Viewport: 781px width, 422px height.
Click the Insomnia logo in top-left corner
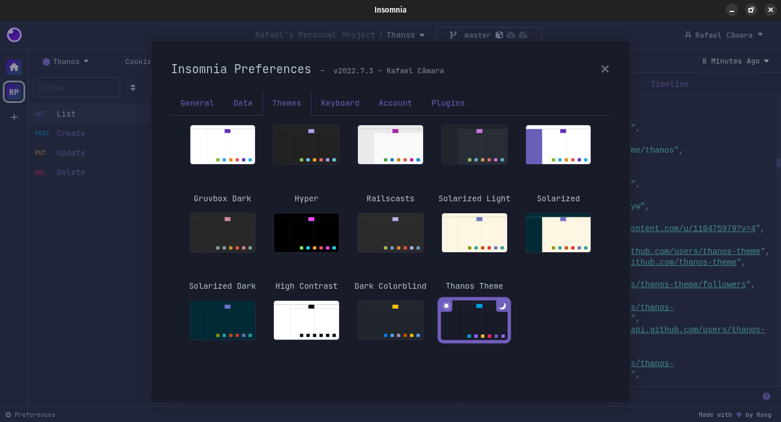(14, 35)
